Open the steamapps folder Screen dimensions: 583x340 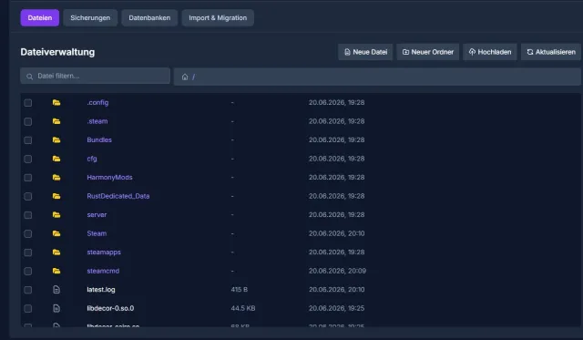[104, 252]
